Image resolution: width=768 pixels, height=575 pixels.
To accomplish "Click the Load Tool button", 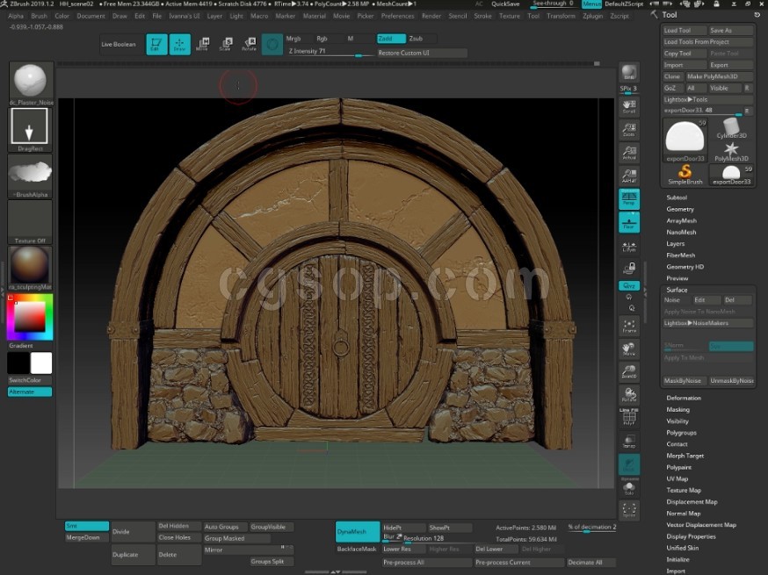I will [x=685, y=30].
